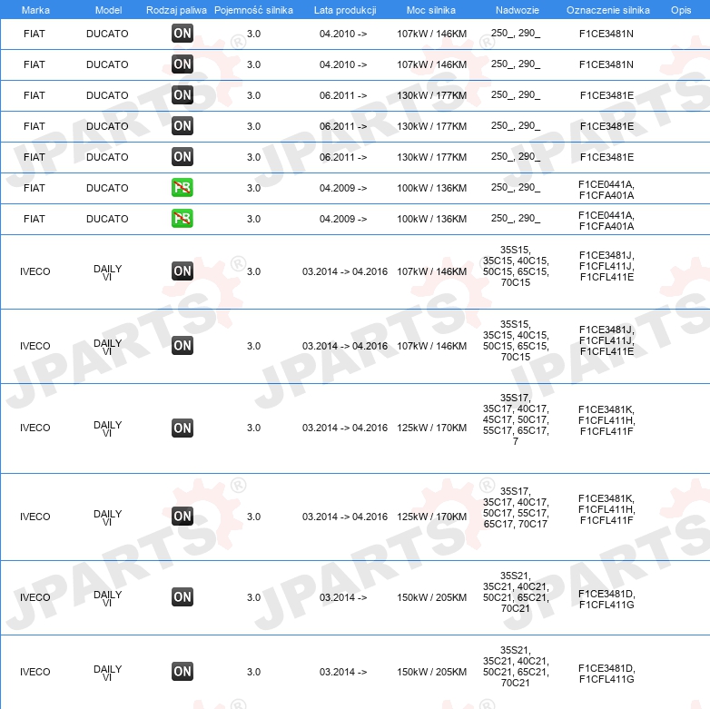Click the Marka column header
This screenshot has height=709, width=710.
click(x=35, y=10)
